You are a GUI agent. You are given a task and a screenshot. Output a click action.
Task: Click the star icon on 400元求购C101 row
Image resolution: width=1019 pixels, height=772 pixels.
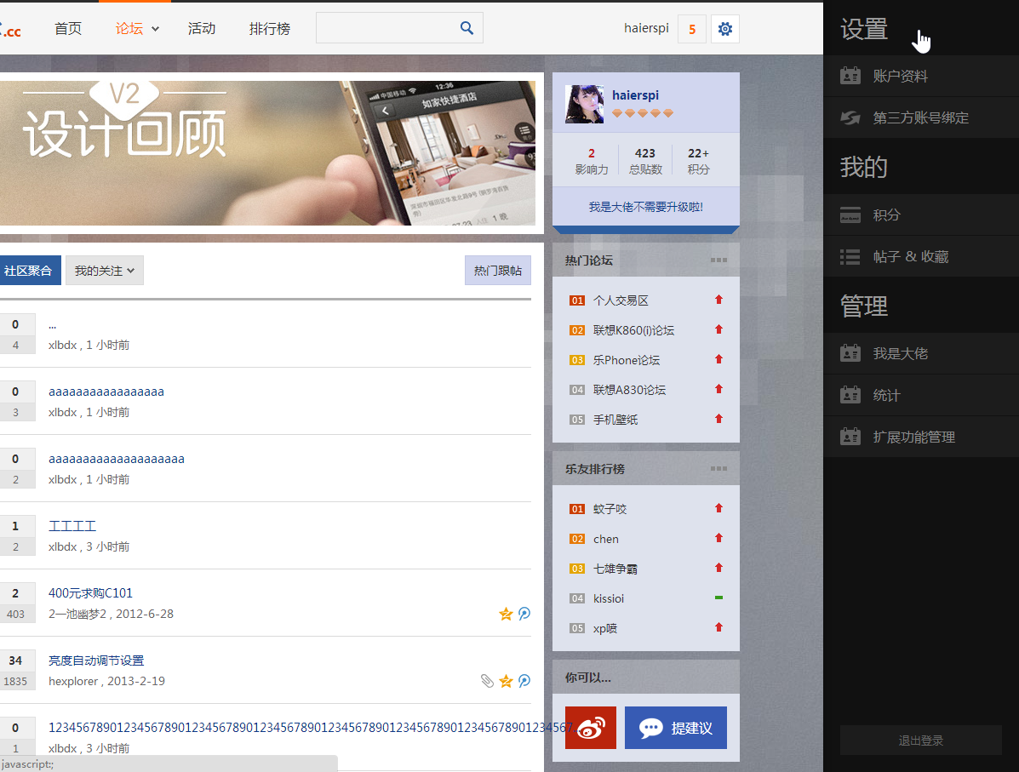tap(506, 614)
